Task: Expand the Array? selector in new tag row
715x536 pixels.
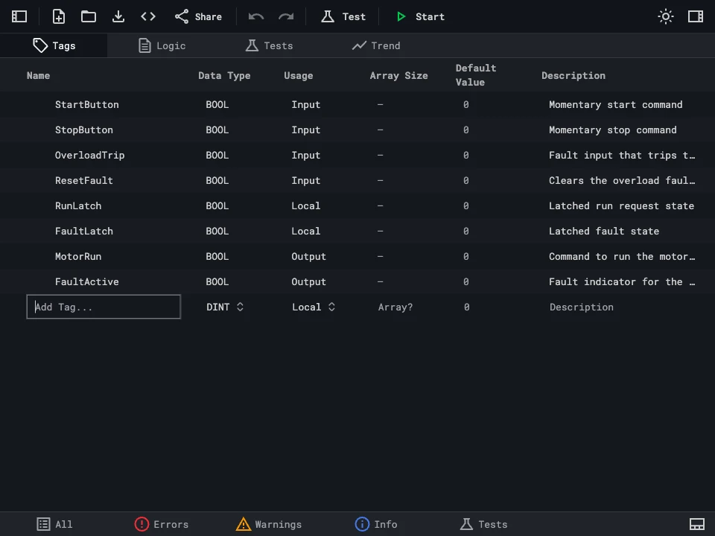Action: [x=395, y=307]
